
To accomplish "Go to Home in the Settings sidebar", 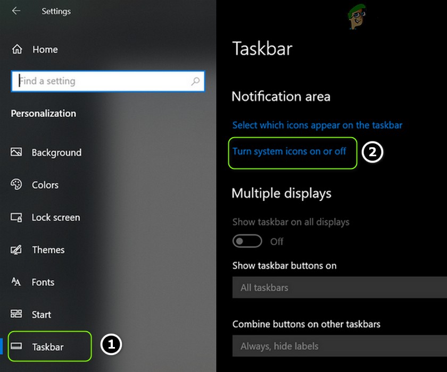I will [x=45, y=49].
